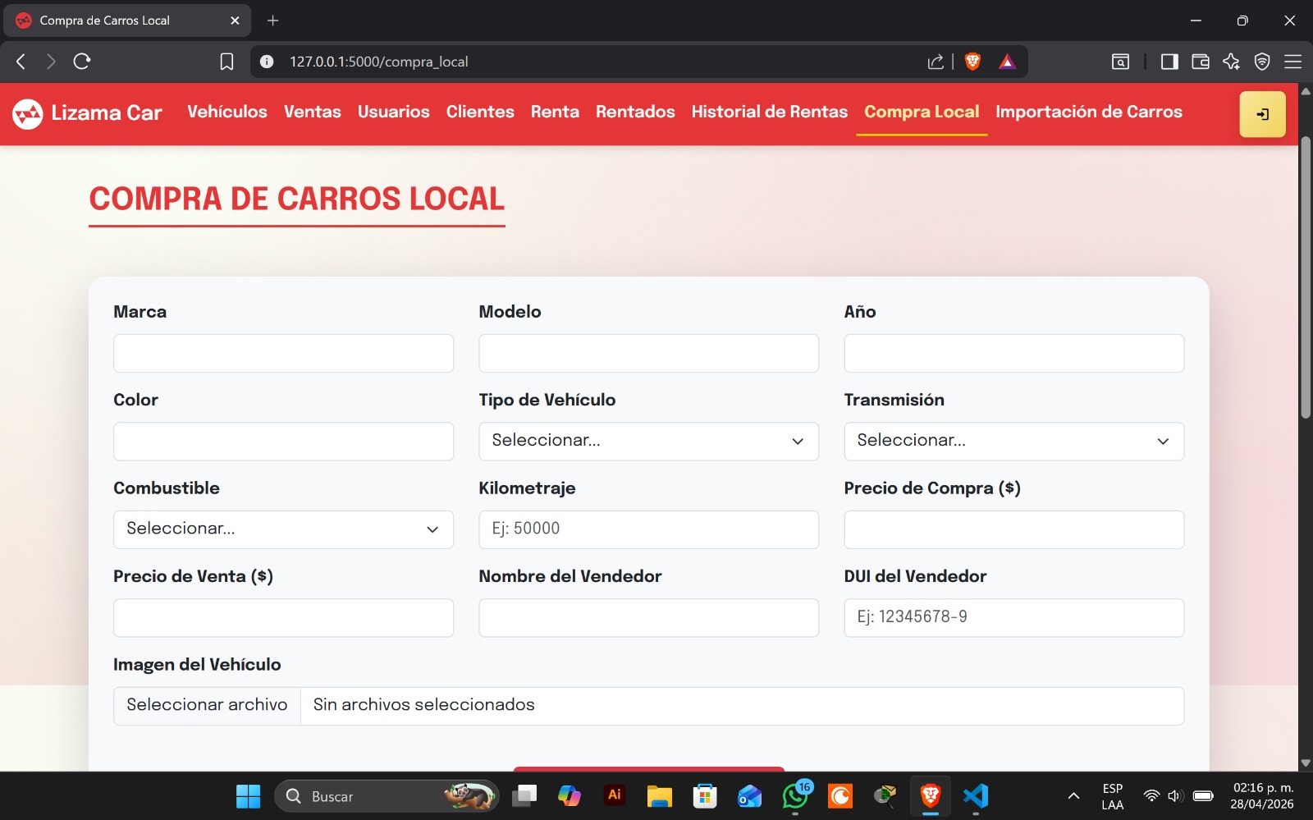
Task: Open browser hamburger menu
Action: point(1293,62)
